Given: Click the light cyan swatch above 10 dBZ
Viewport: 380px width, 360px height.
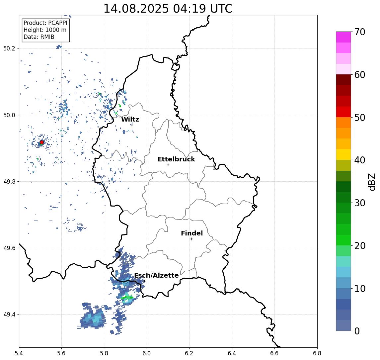Looking at the screenshot, I should coord(343,283).
